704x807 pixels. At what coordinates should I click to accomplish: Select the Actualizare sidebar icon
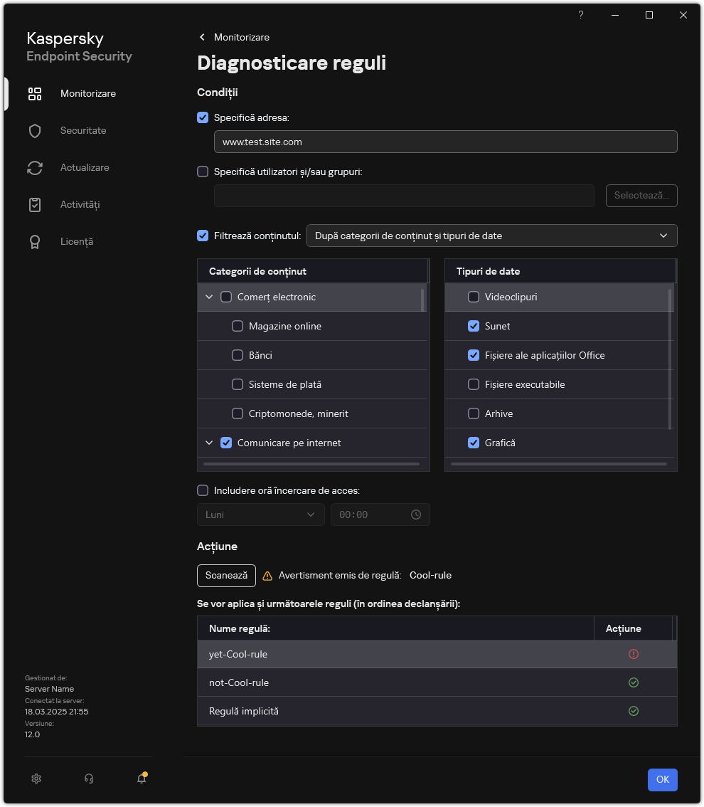coord(35,167)
